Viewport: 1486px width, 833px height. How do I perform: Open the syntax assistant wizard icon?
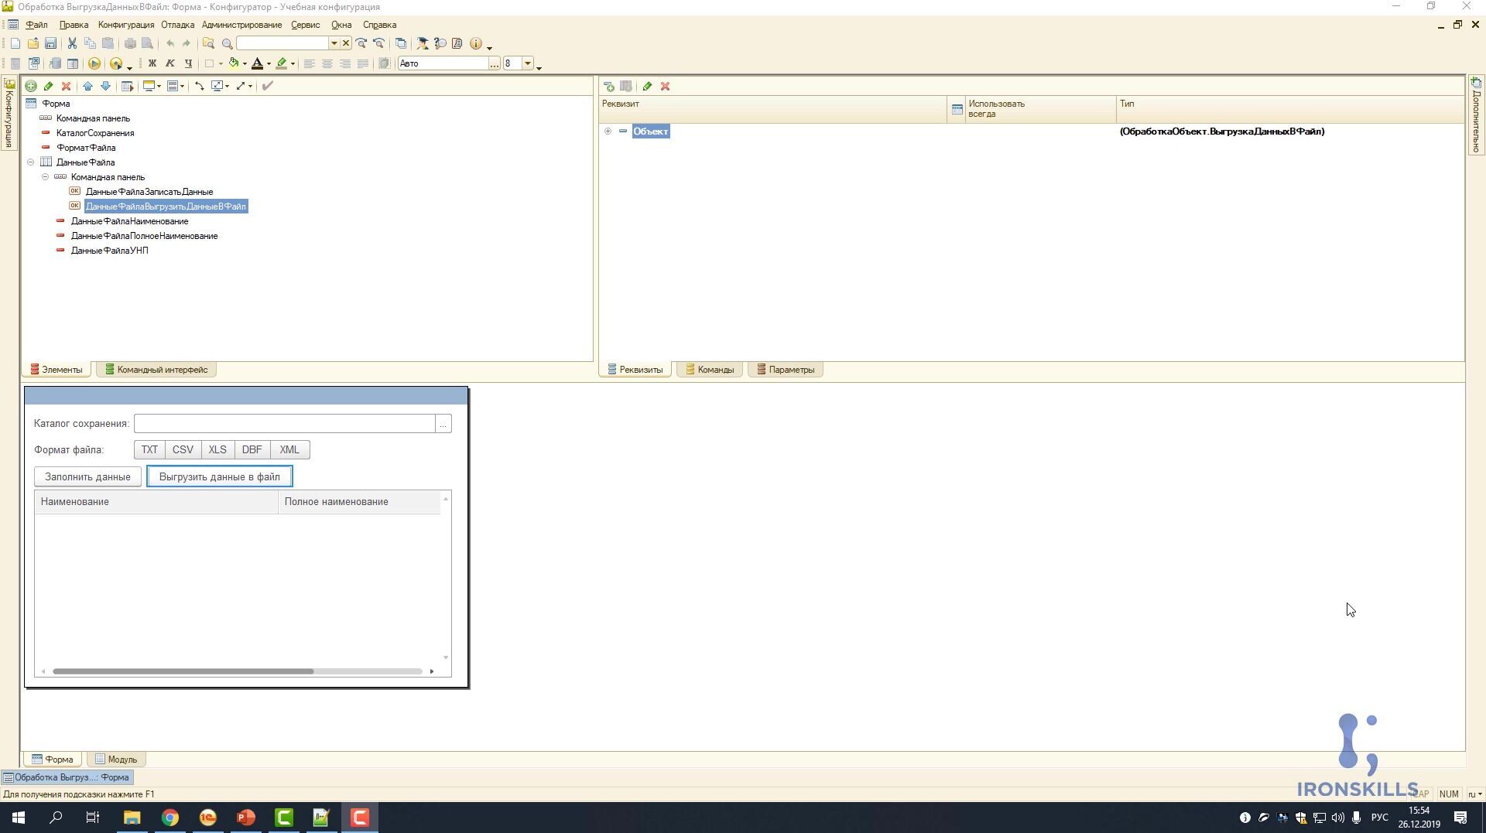click(x=422, y=43)
